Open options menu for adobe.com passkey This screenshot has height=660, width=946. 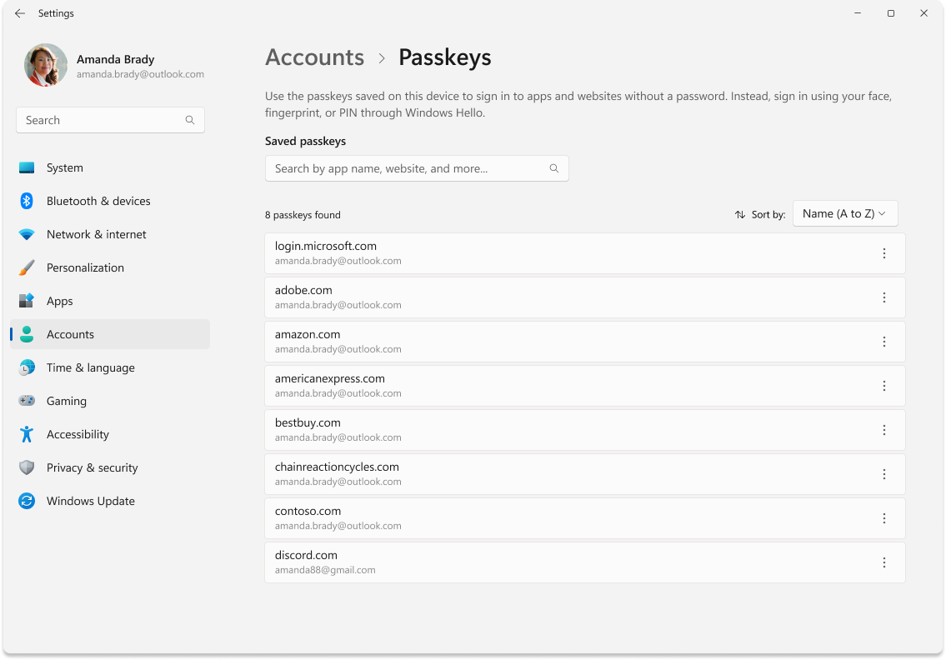(x=884, y=297)
